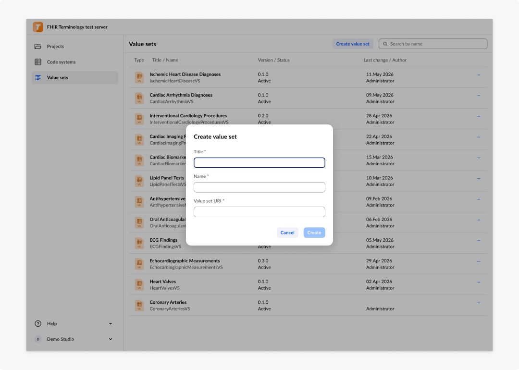519x370 pixels.
Task: Open more options for Lipid Panel Tests row
Action: click(x=478, y=178)
